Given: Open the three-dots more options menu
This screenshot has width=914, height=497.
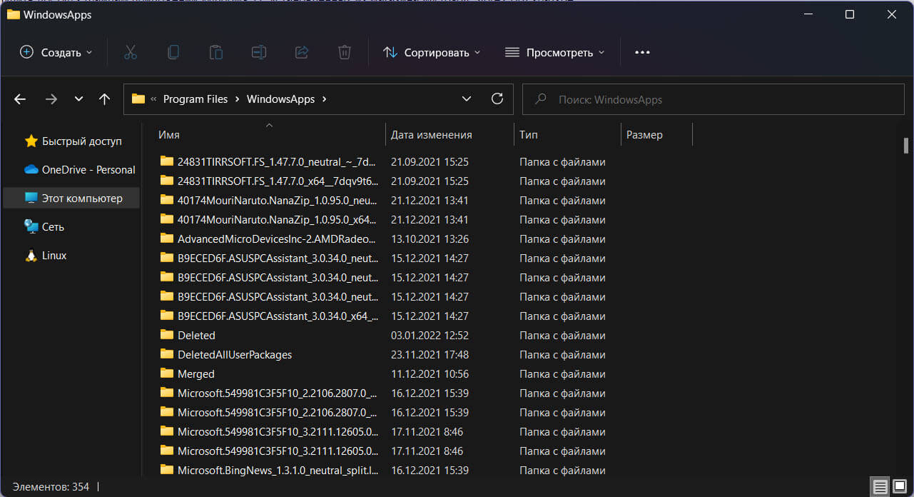Looking at the screenshot, I should pos(642,52).
